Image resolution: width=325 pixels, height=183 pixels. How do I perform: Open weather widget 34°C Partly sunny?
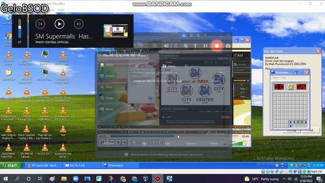(262, 179)
